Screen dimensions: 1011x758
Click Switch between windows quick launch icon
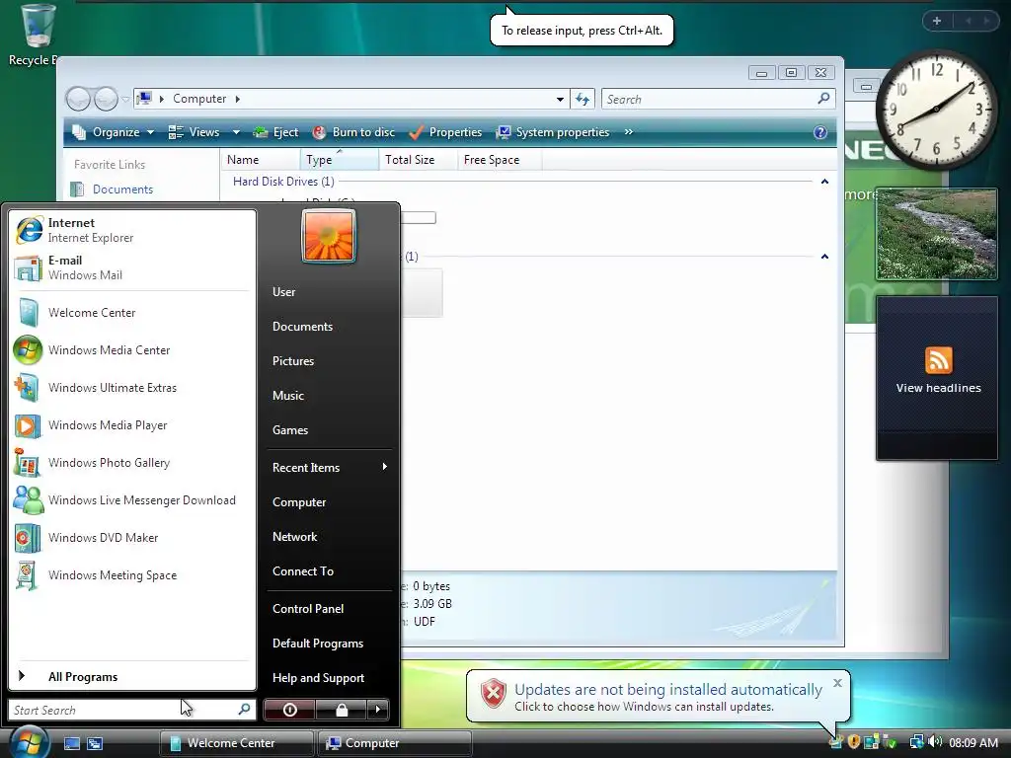click(x=95, y=743)
